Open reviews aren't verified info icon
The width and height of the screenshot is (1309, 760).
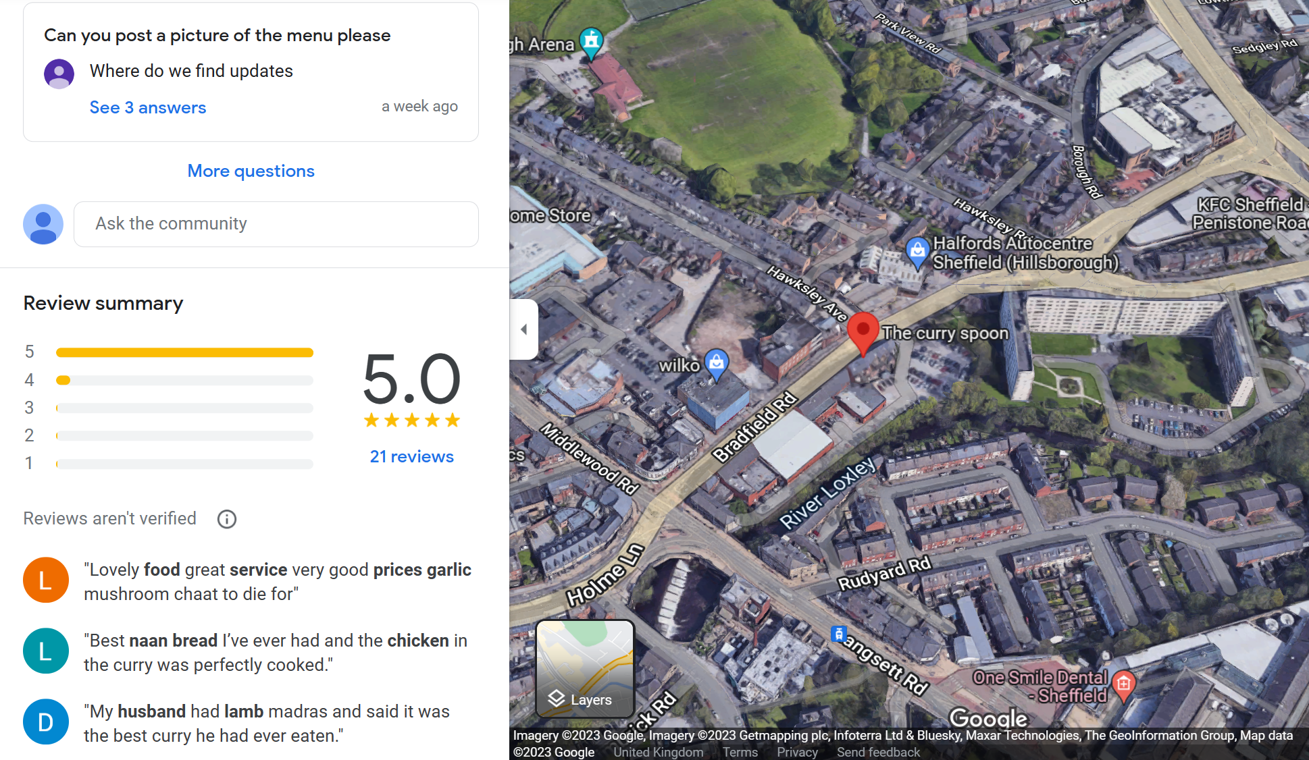point(227,519)
